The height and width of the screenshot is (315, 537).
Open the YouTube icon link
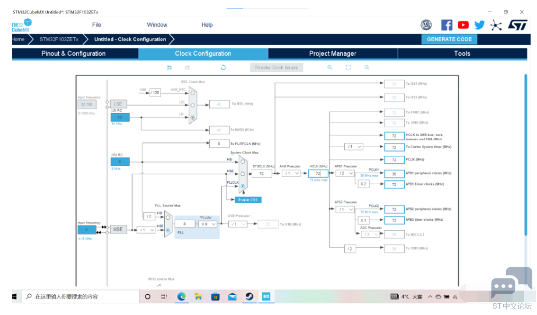pos(463,25)
